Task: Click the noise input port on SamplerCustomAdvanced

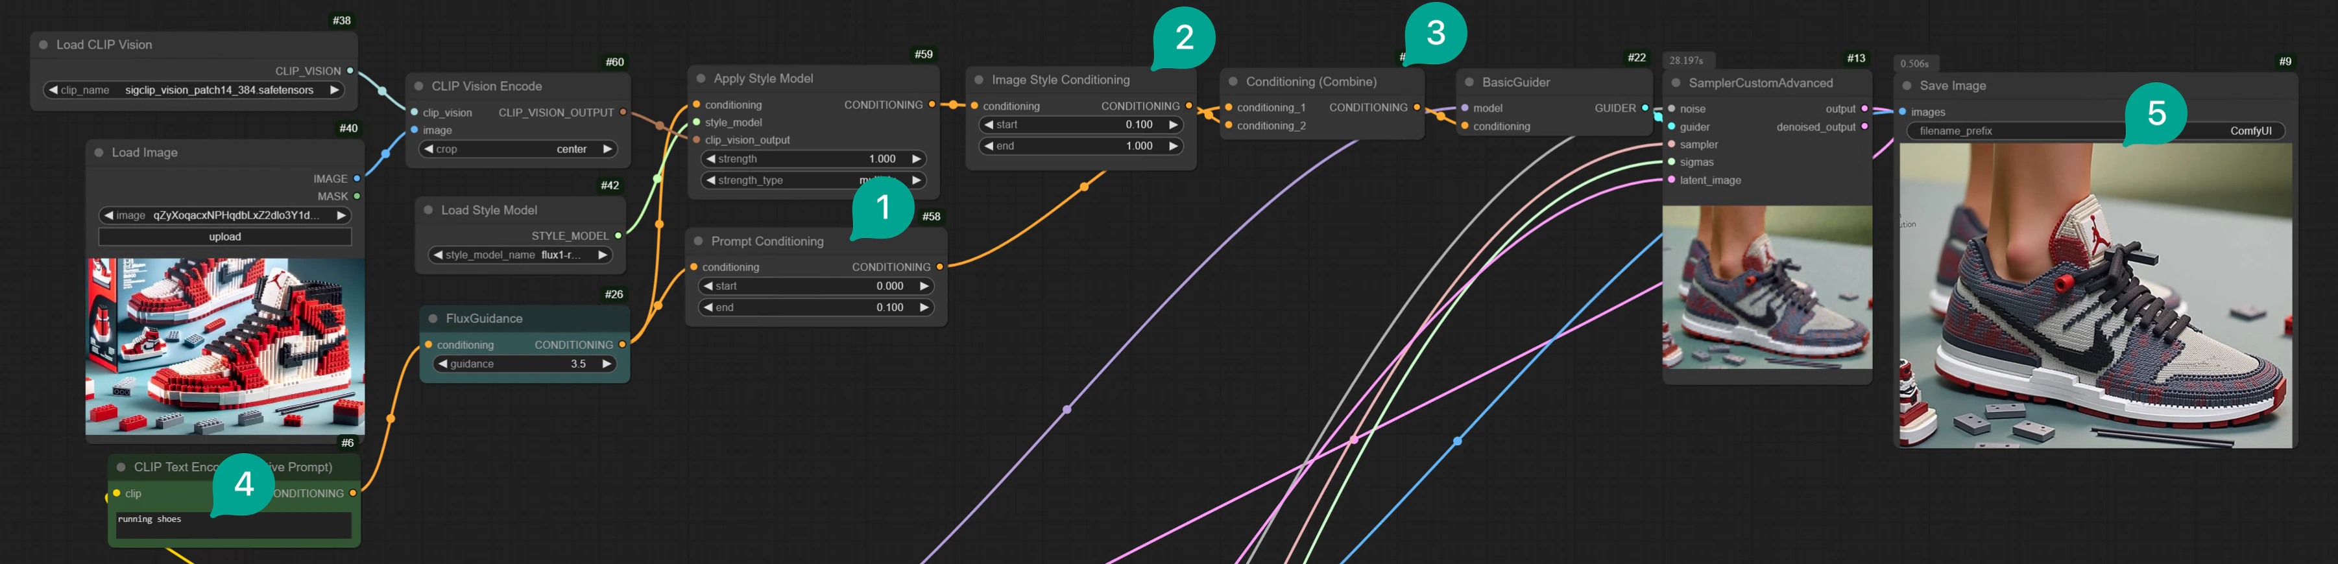Action: tap(1672, 109)
